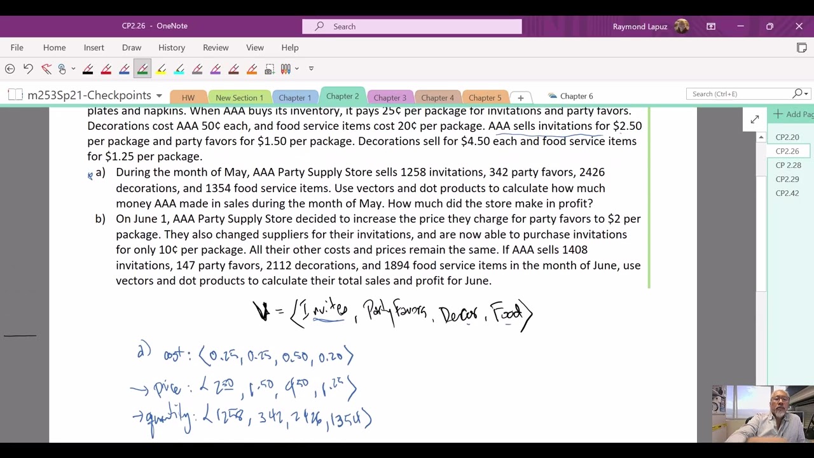Open page CP2.20 in page list
The image size is (814, 458).
(787, 137)
